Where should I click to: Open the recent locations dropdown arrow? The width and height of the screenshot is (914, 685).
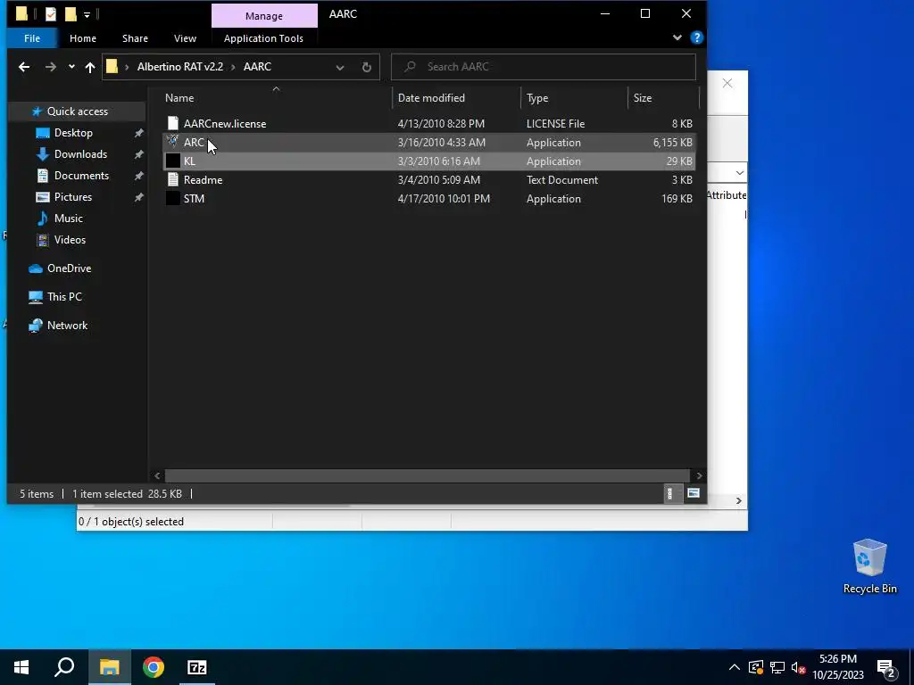click(x=71, y=67)
